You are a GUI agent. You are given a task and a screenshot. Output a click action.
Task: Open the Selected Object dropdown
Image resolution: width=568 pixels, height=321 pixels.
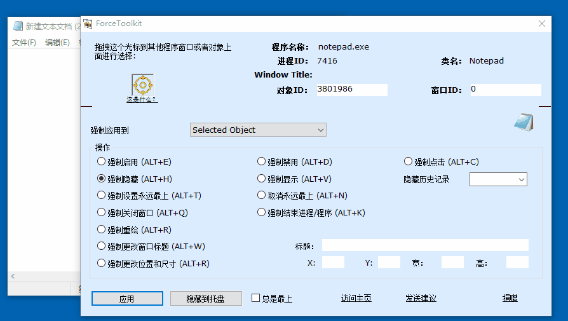coord(258,130)
